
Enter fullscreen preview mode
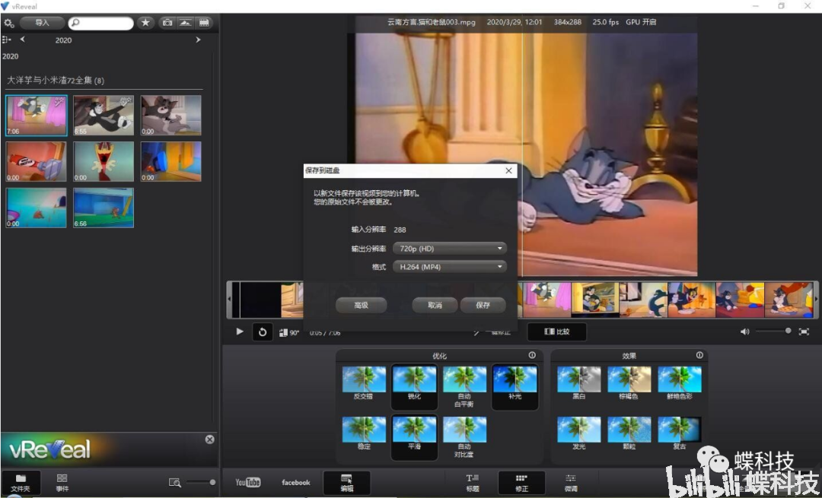pyautogui.click(x=804, y=331)
